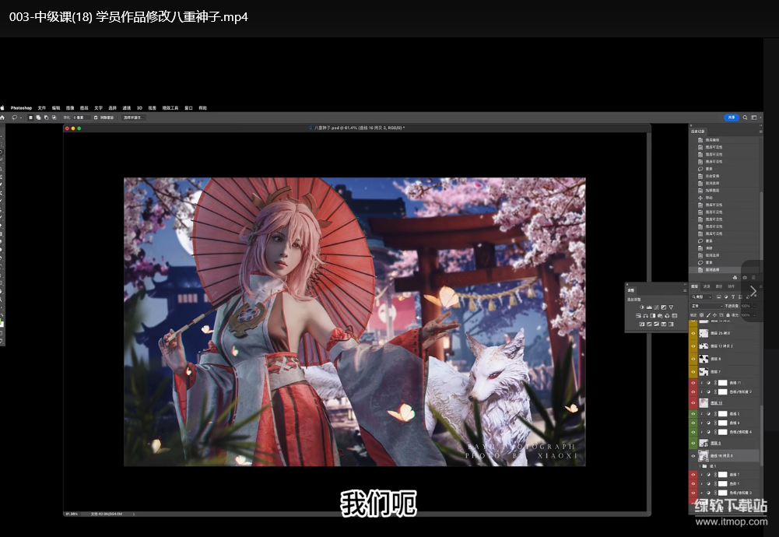Viewport: 779px width, 537px height.
Task: Add an Exposure adjustment icon
Action: [664, 307]
